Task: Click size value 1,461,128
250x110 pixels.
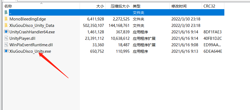Action: [96, 32]
